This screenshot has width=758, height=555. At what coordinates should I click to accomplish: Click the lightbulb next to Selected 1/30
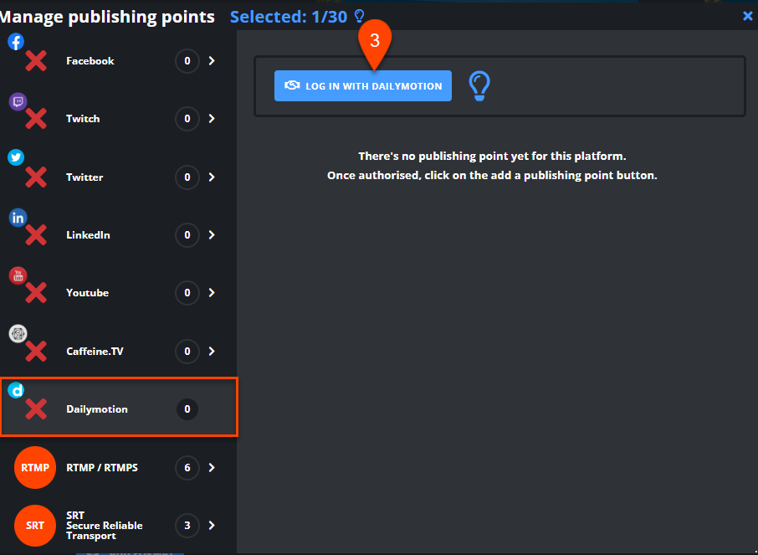click(x=359, y=17)
